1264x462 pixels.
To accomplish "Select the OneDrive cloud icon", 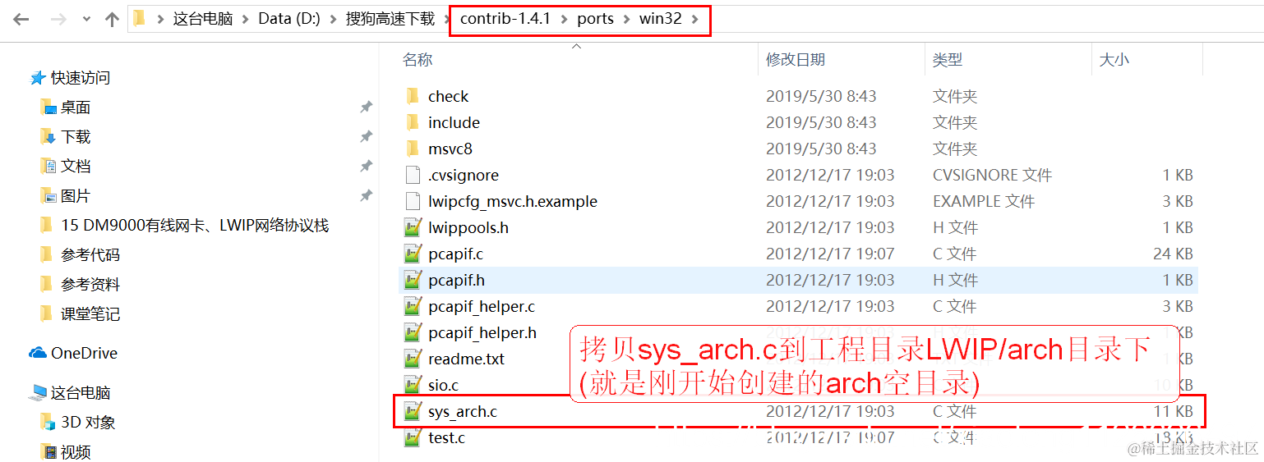I will pyautogui.click(x=38, y=353).
